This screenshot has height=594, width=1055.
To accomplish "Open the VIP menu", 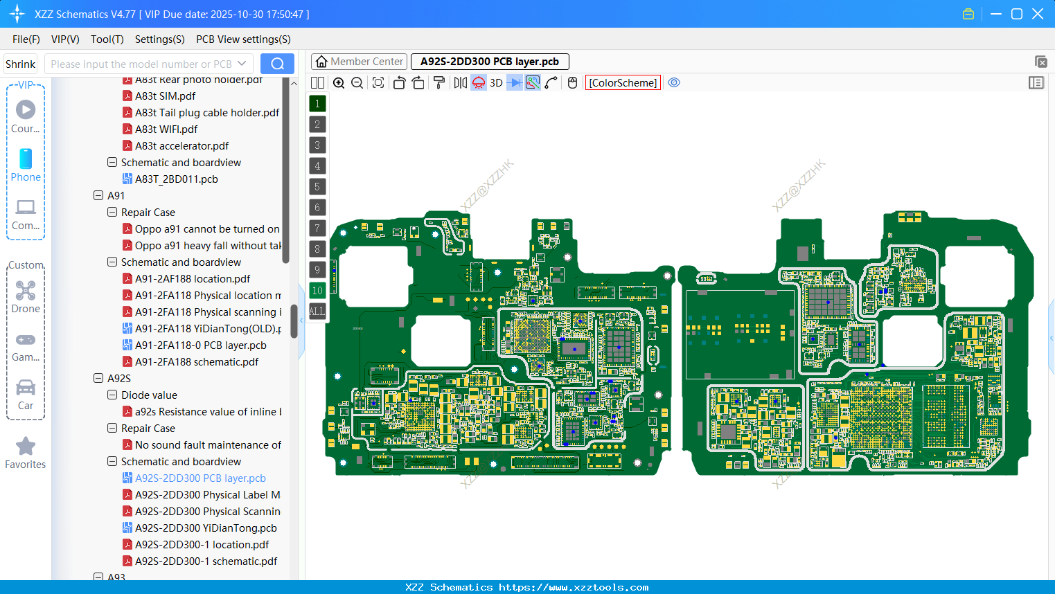I will [65, 39].
